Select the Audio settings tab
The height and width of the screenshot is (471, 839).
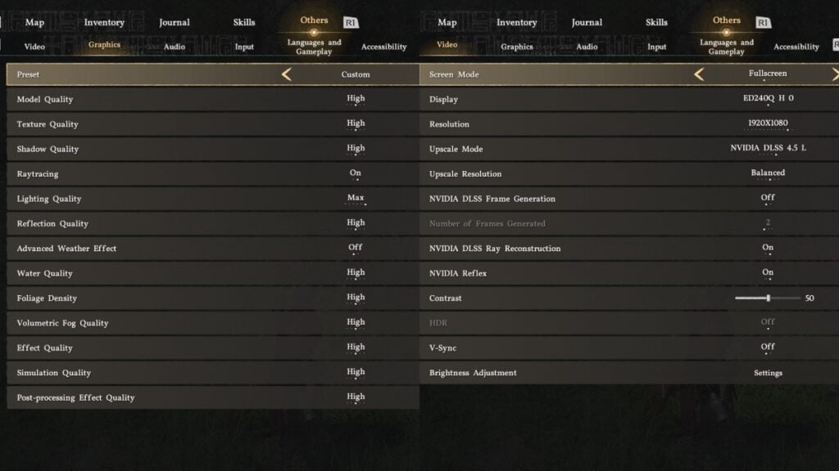(173, 47)
